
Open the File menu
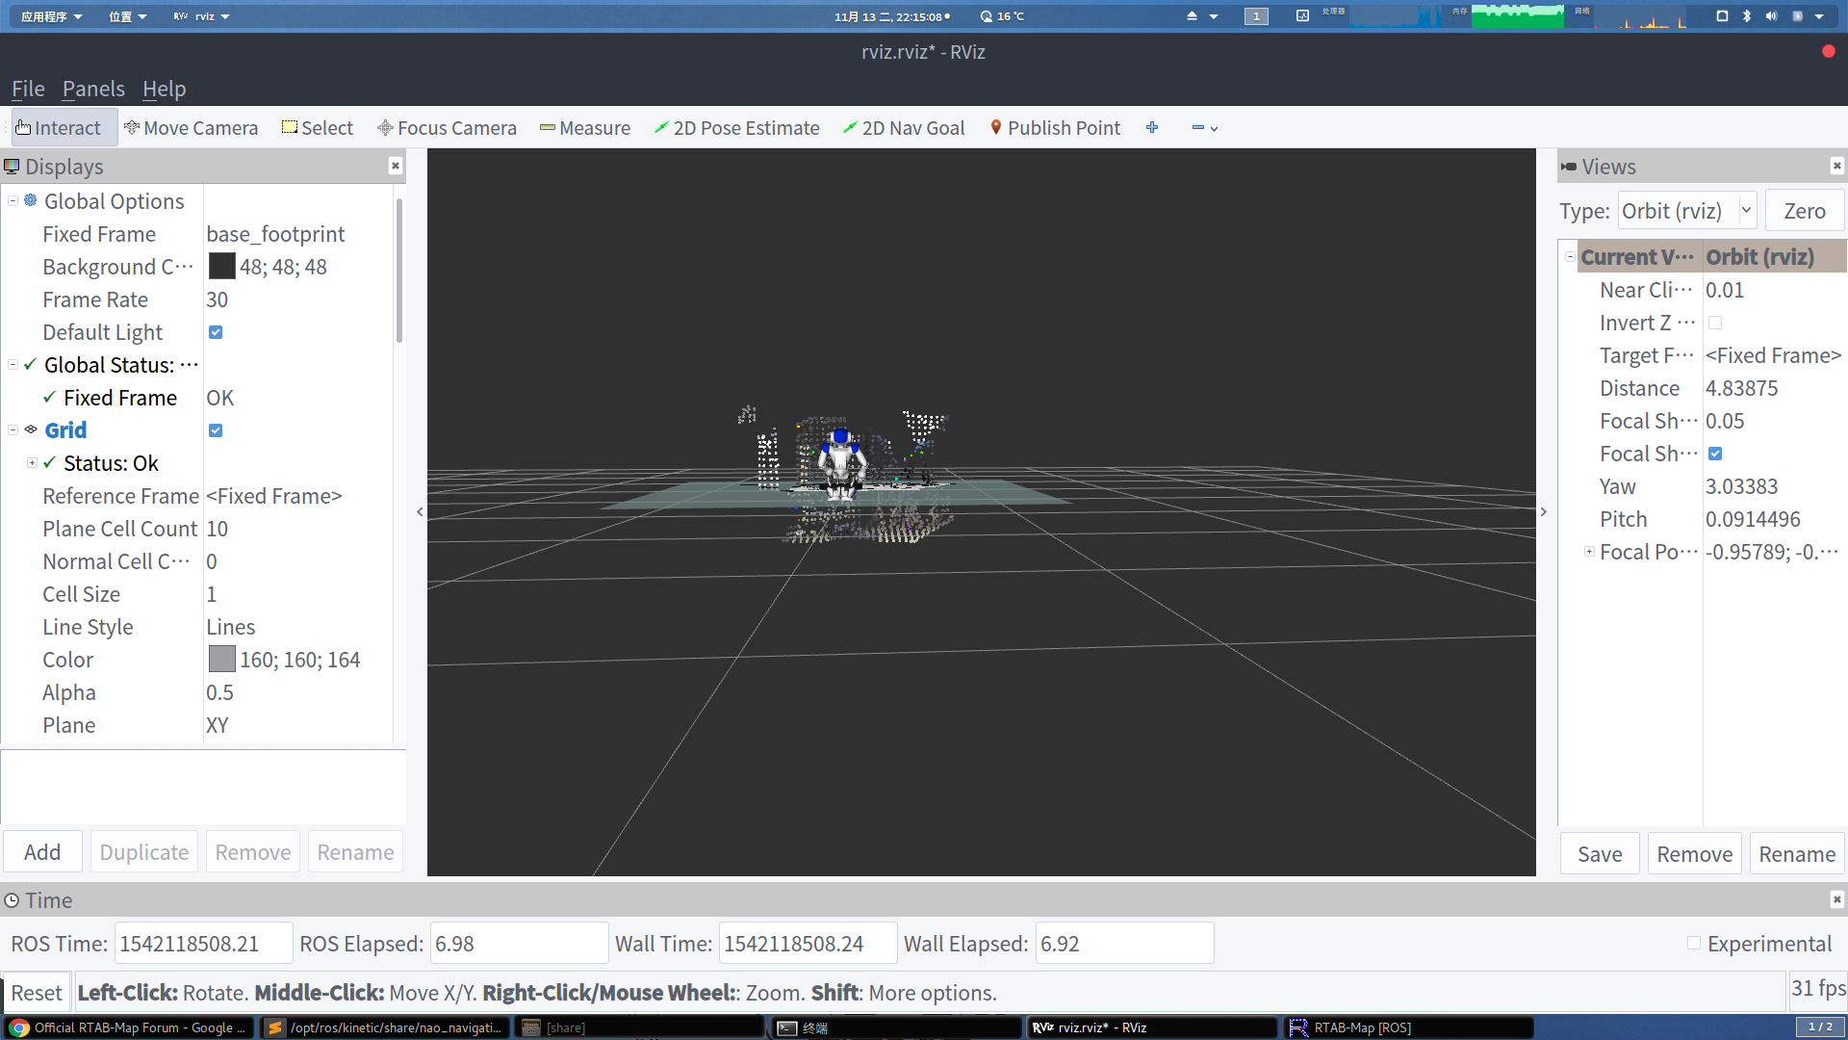click(x=28, y=89)
